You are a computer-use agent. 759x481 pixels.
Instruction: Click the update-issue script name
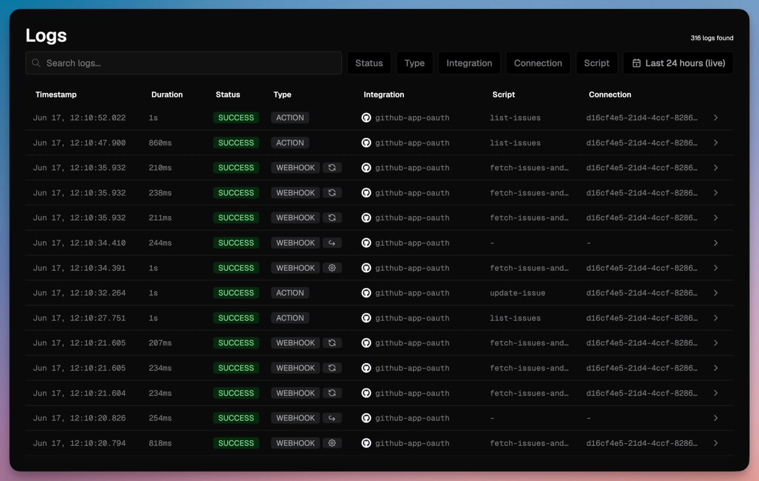click(518, 293)
